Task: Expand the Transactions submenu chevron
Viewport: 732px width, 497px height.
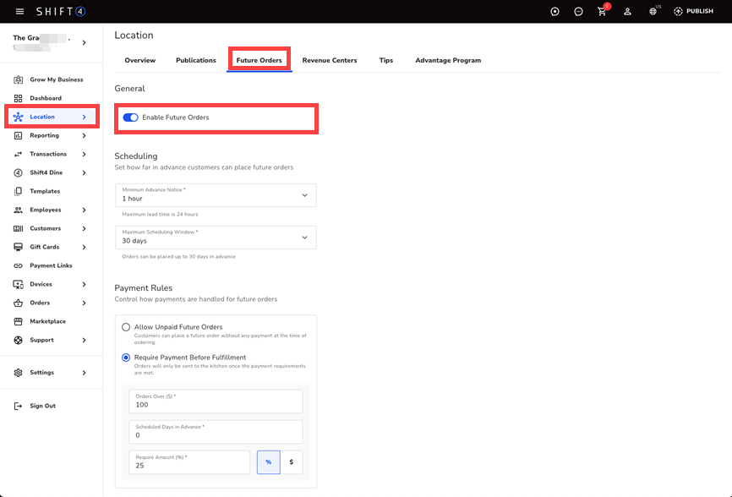Action: point(84,155)
